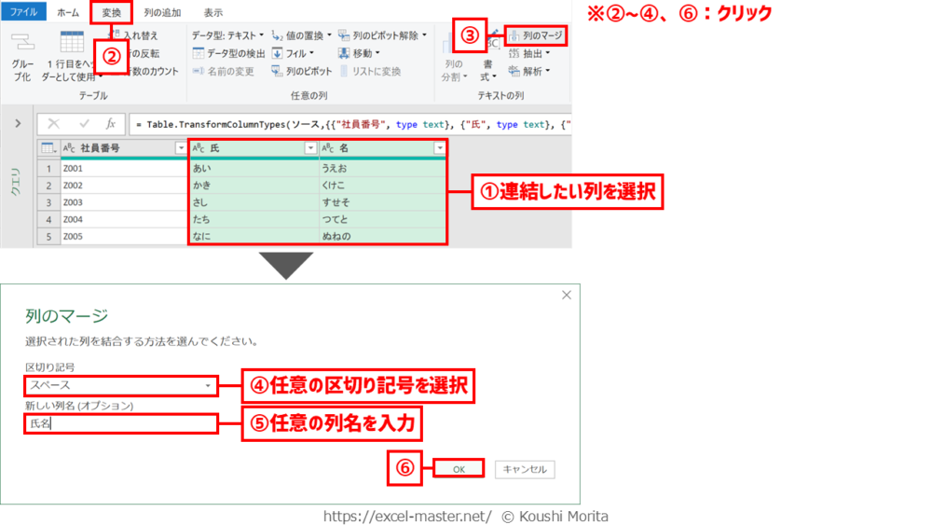Screen dimensions: 932x525
Task: Expand the クエリ pane chevron
Action: [18, 123]
